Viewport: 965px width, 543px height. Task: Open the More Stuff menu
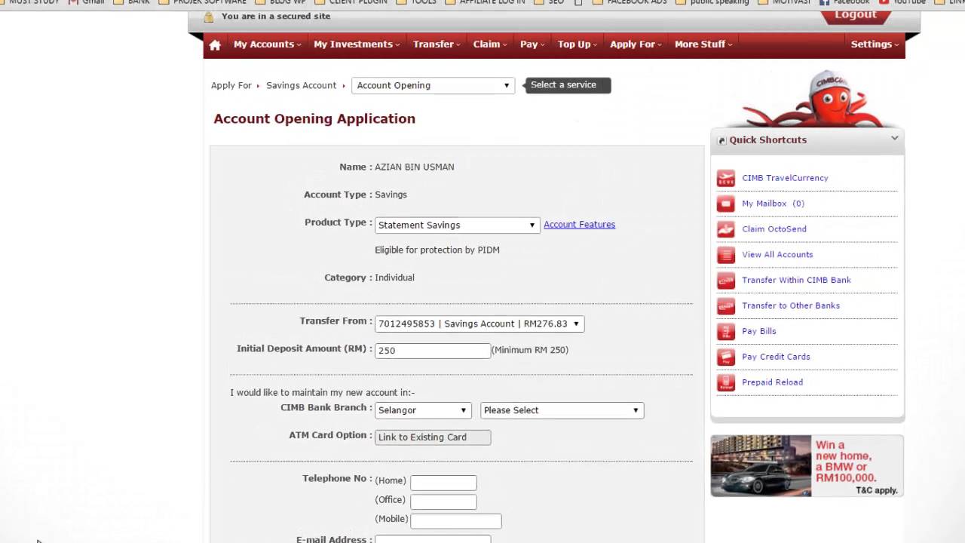click(703, 44)
